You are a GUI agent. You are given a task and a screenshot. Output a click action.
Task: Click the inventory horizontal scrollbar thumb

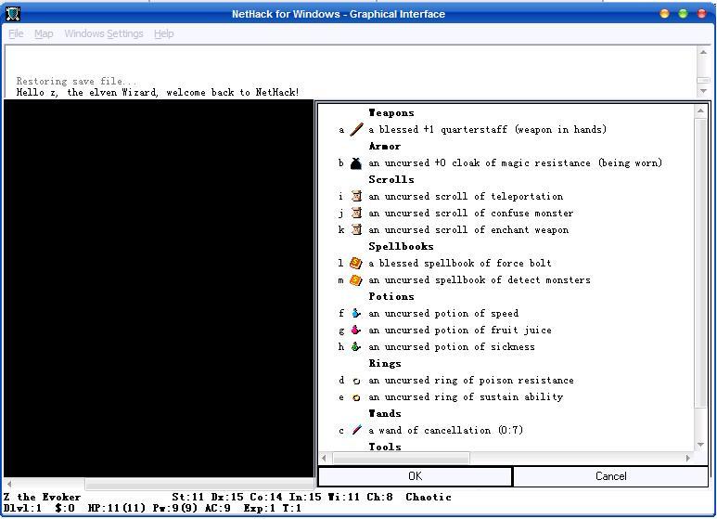pyautogui.click(x=401, y=458)
